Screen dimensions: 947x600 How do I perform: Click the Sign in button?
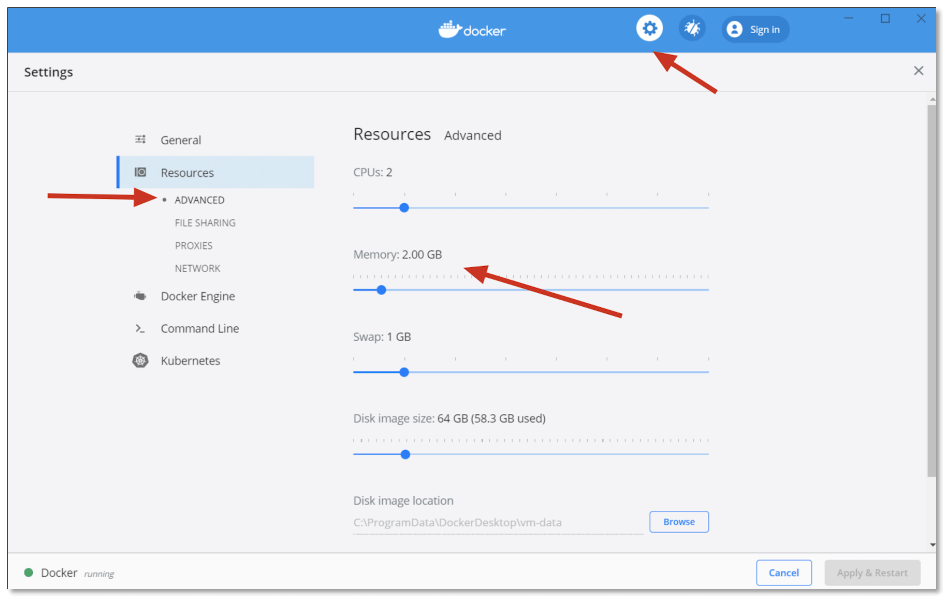tap(755, 30)
